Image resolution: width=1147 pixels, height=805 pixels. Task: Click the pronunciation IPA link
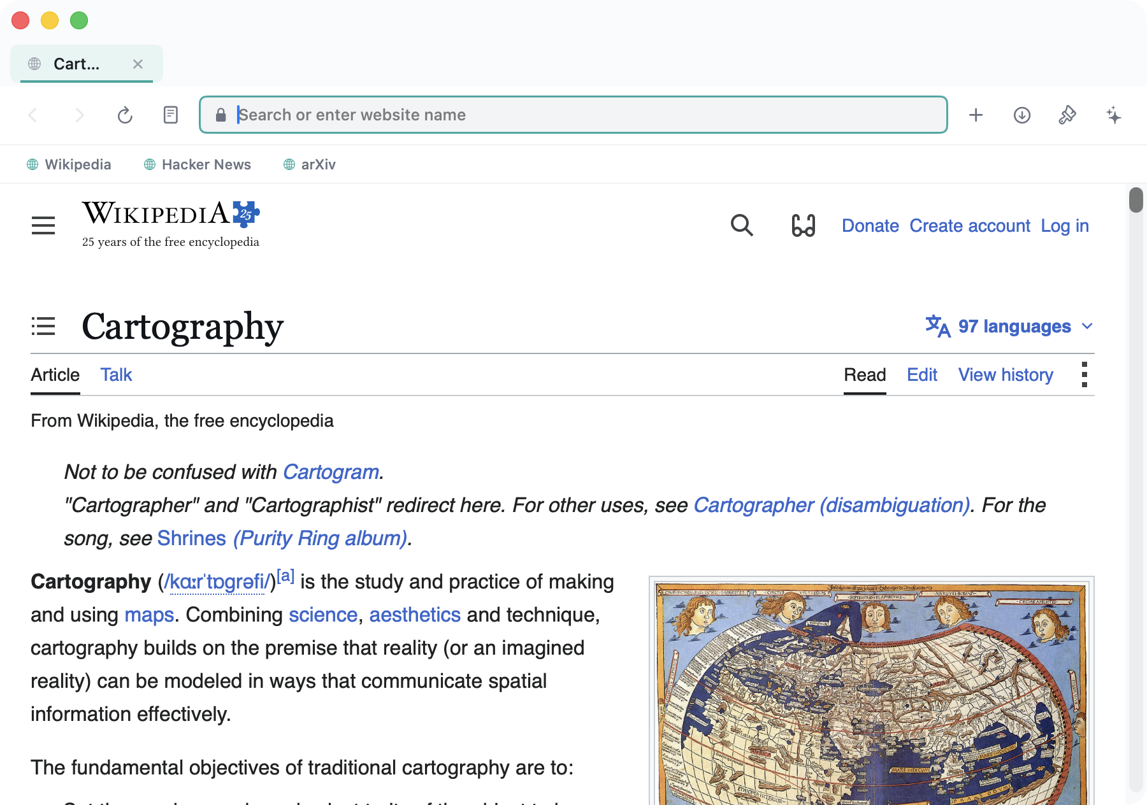(x=217, y=581)
